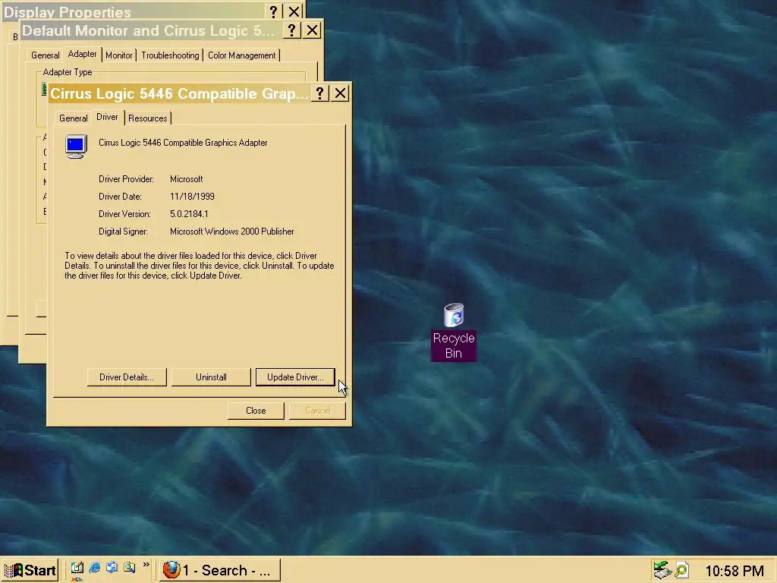The width and height of the screenshot is (777, 583).
Task: Click the file search quick launch icon
Action: click(129, 568)
